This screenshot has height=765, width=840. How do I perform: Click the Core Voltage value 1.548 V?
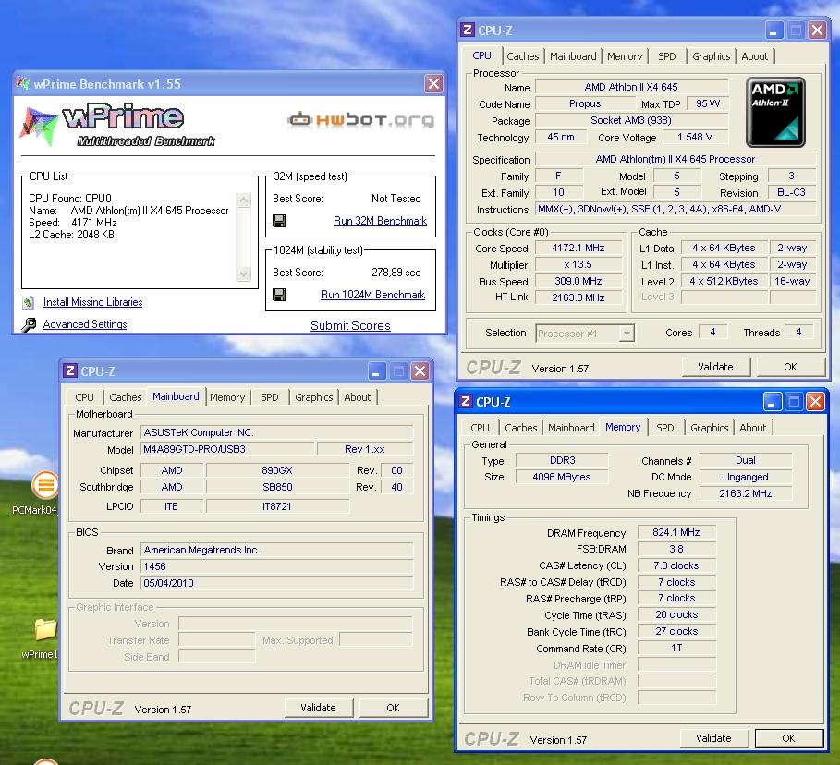tap(695, 137)
